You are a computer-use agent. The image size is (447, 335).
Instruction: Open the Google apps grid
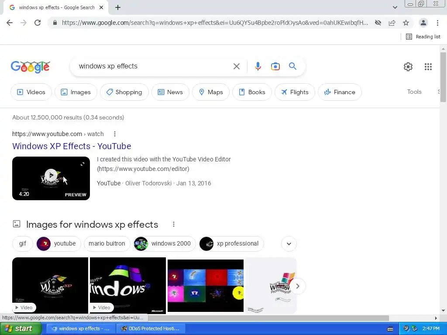428,67
